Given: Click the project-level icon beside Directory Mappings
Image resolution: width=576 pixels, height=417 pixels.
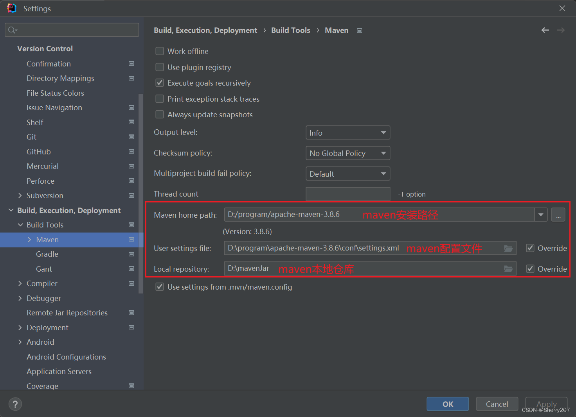Looking at the screenshot, I should point(131,78).
